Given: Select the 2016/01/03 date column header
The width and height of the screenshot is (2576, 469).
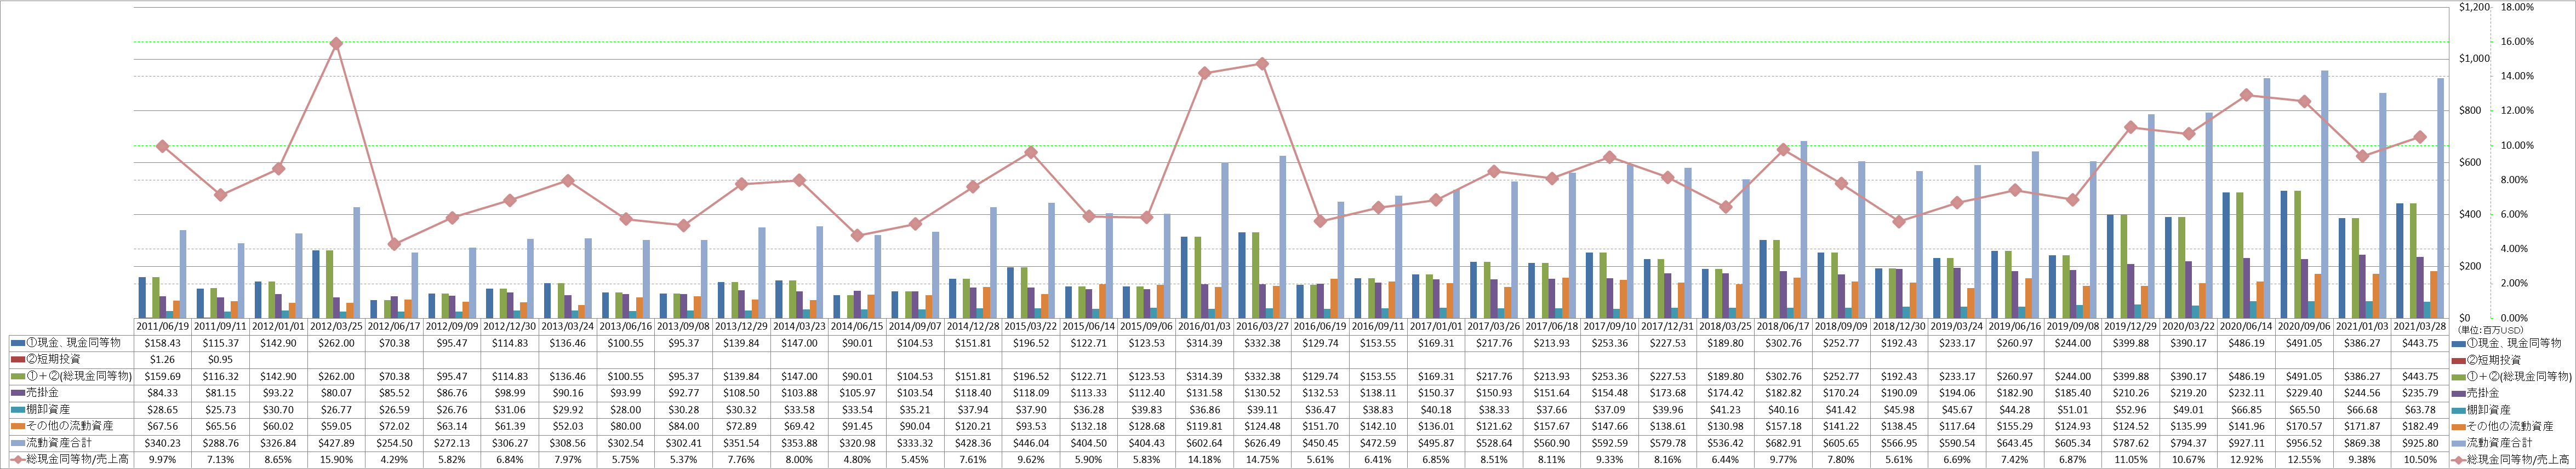Looking at the screenshot, I should click(1205, 326).
